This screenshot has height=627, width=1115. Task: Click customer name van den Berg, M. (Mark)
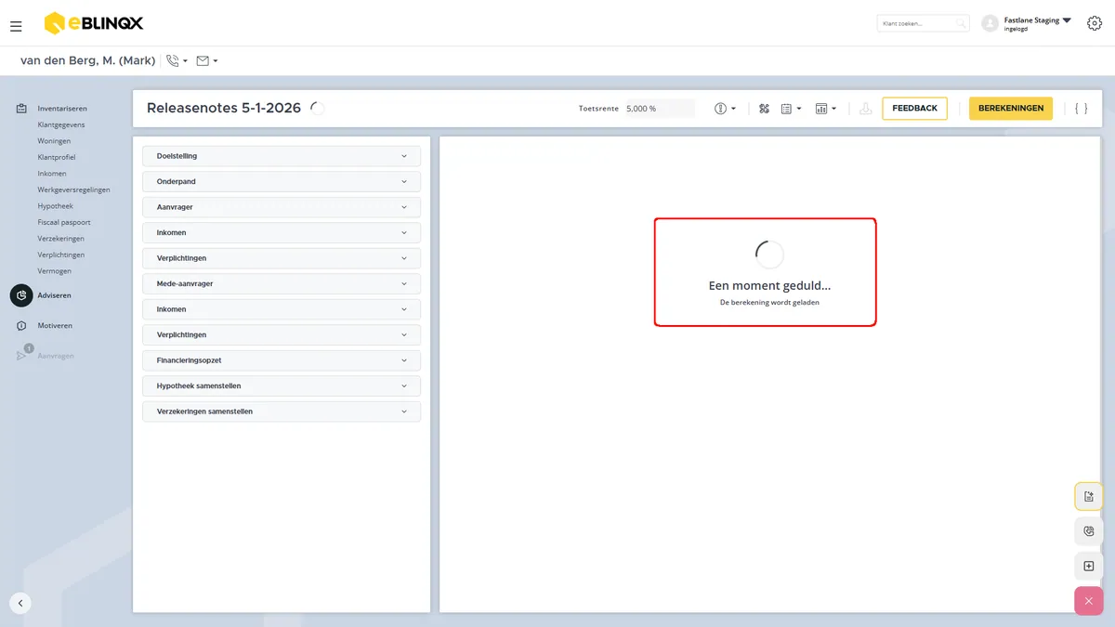click(87, 61)
